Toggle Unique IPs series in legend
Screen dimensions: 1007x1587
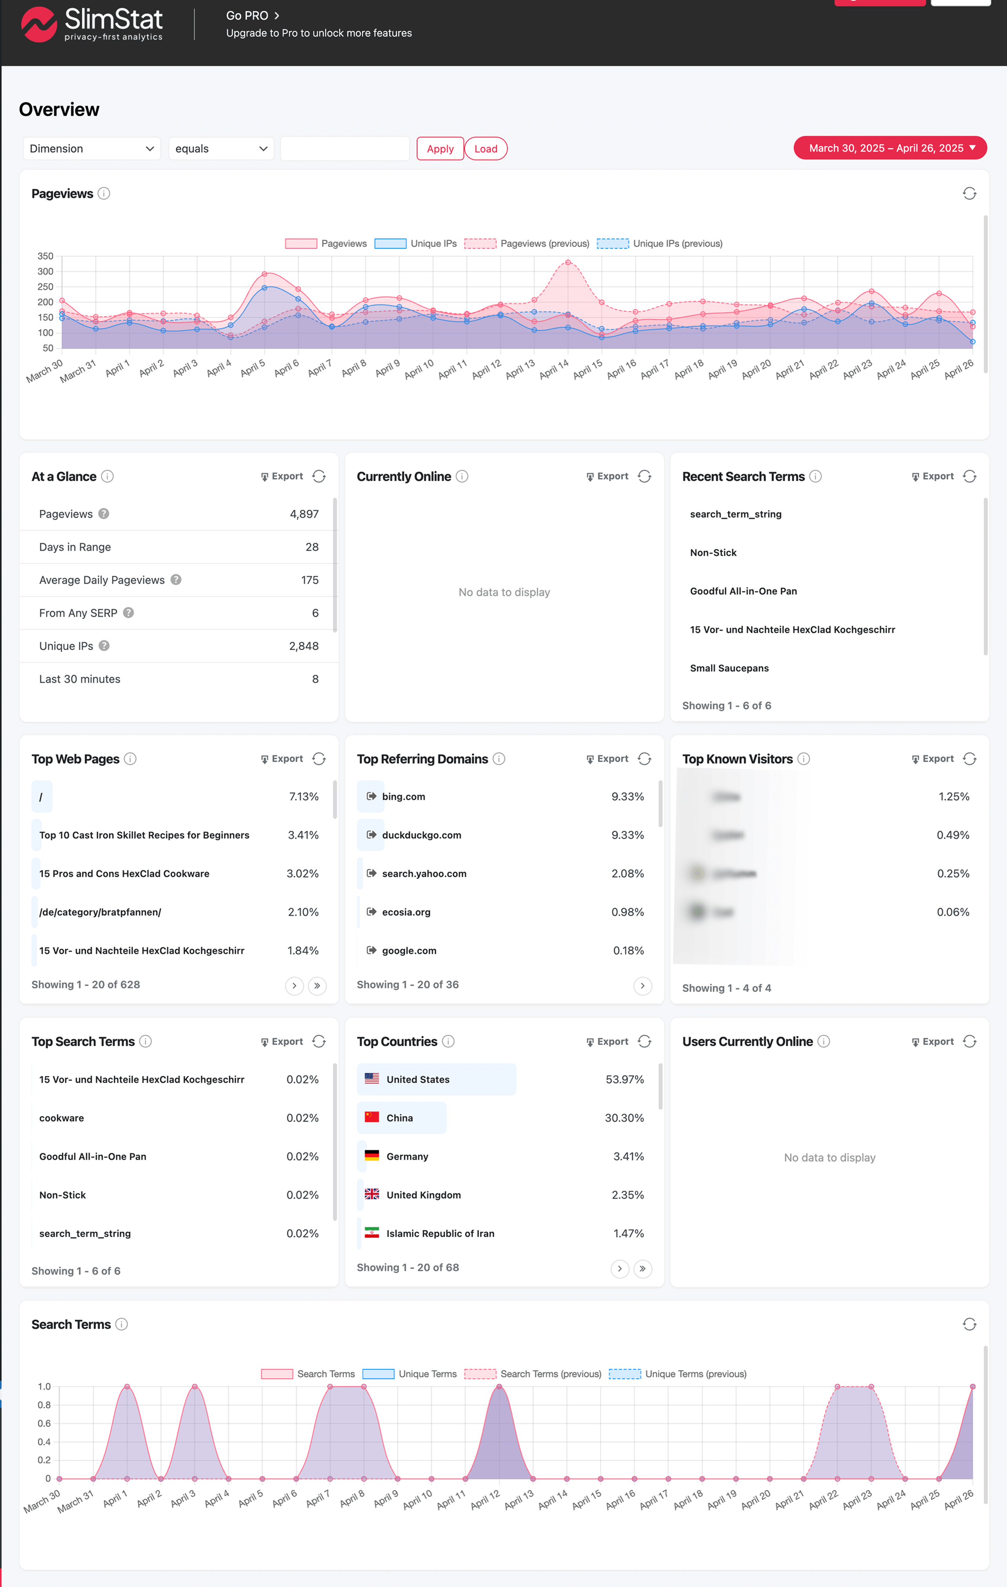point(416,244)
